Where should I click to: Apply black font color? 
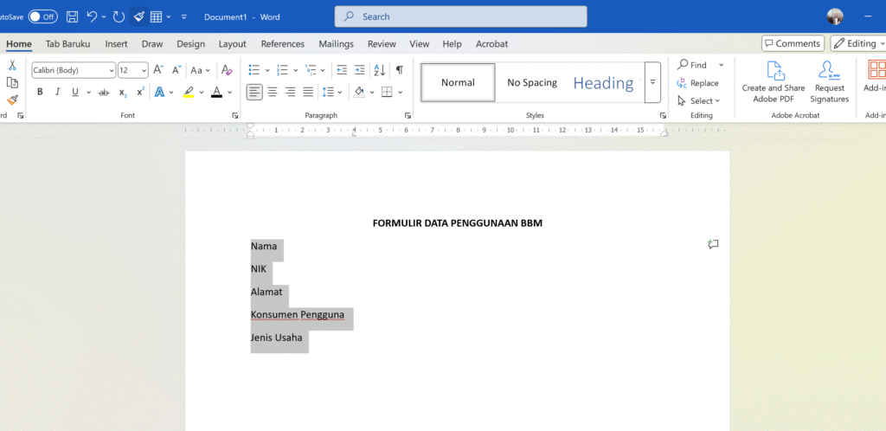[216, 92]
